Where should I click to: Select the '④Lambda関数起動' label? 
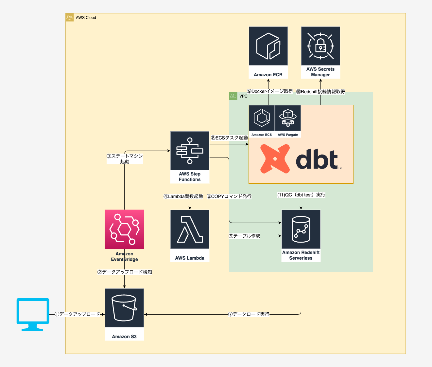(x=183, y=196)
